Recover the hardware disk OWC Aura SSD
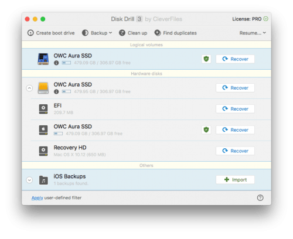Screen dimensions: 293x239 pos(235,88)
